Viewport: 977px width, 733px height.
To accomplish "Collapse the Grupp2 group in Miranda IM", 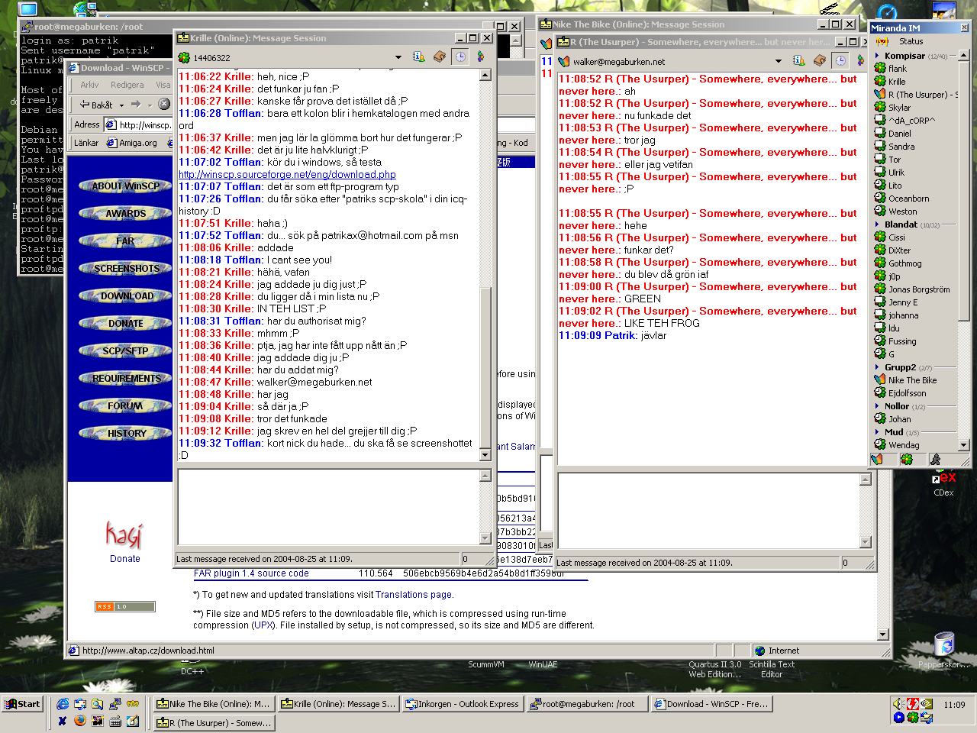I will (x=878, y=367).
